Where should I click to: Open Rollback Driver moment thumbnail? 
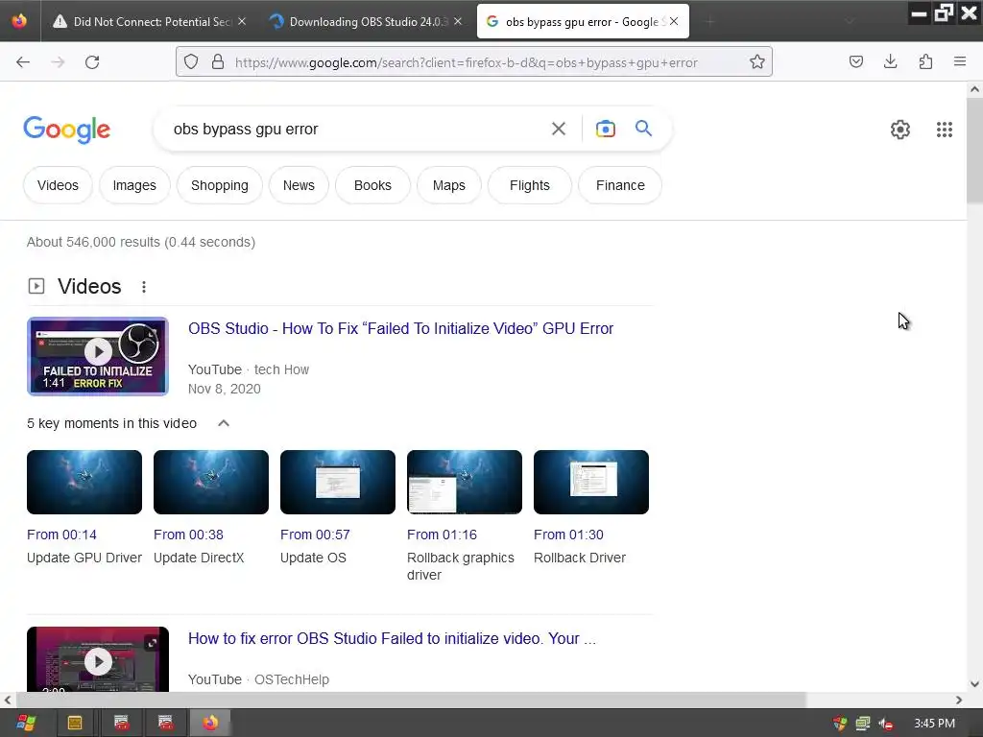click(x=590, y=482)
